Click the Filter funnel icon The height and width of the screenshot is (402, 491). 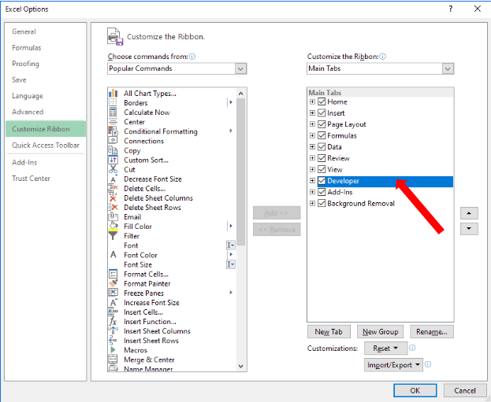[113, 235]
